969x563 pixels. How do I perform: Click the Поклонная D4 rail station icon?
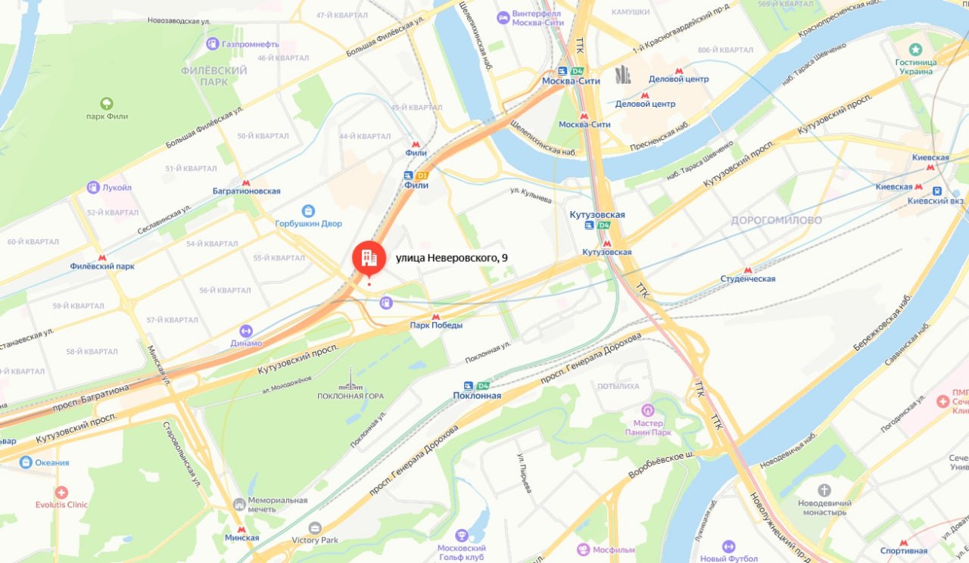pyautogui.click(x=469, y=385)
